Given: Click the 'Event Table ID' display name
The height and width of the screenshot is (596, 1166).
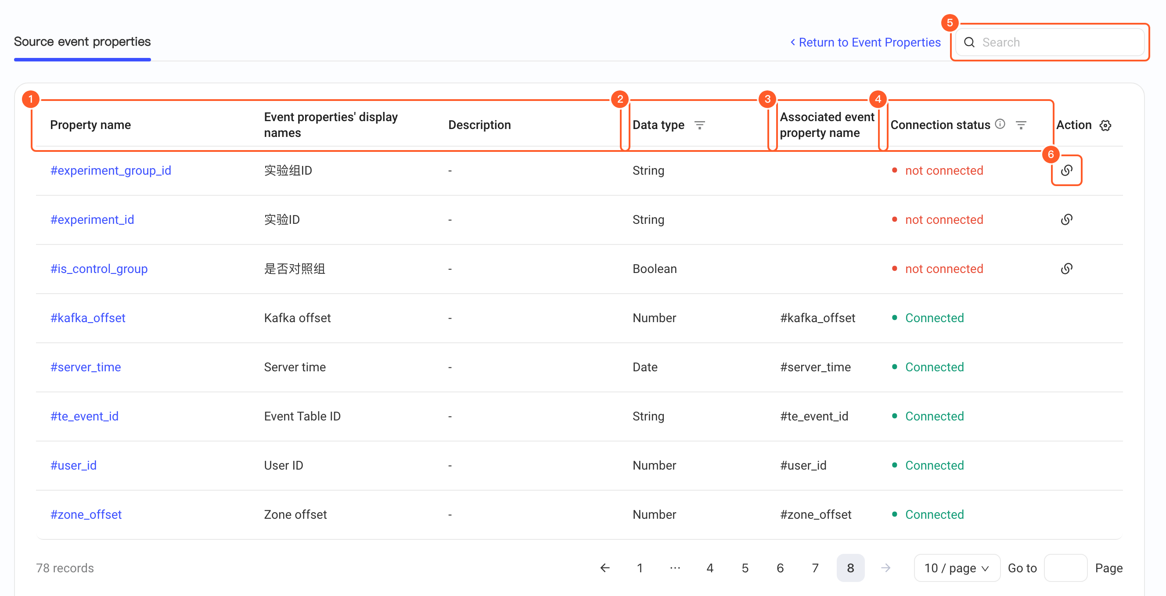Looking at the screenshot, I should click(302, 416).
